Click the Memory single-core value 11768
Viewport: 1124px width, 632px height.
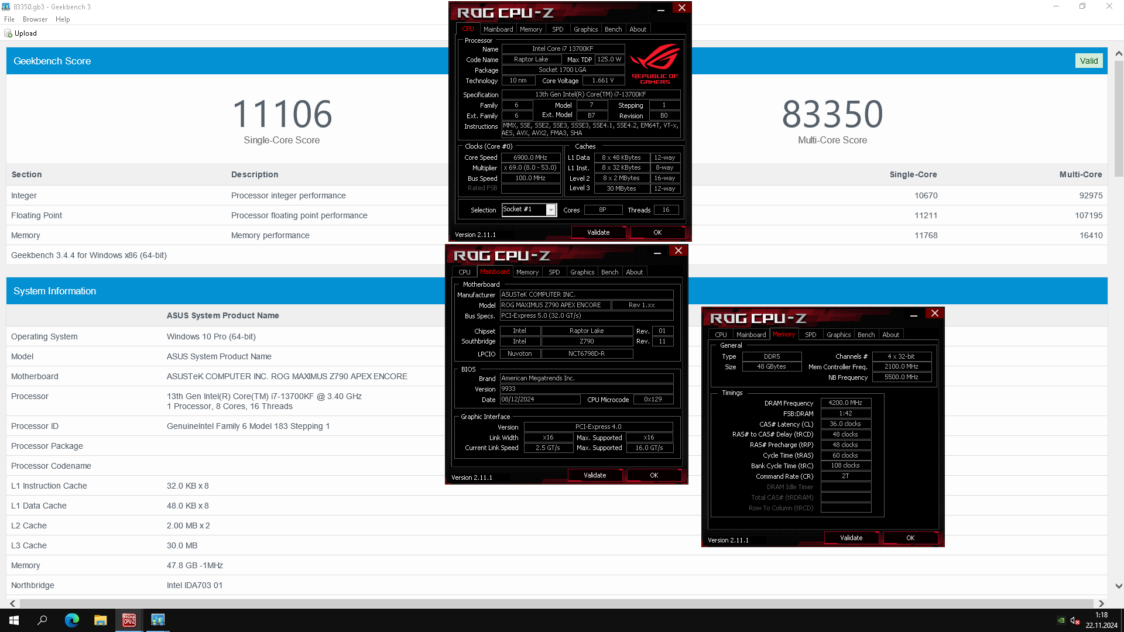click(x=926, y=235)
